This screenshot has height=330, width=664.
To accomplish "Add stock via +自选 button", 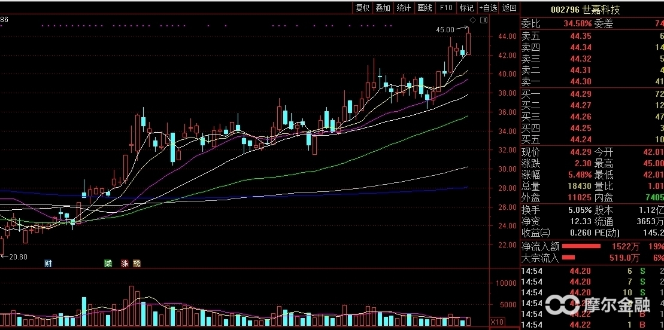I will coord(488,8).
